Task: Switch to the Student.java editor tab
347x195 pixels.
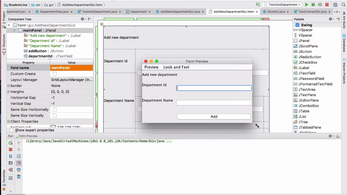Action: tap(276, 12)
